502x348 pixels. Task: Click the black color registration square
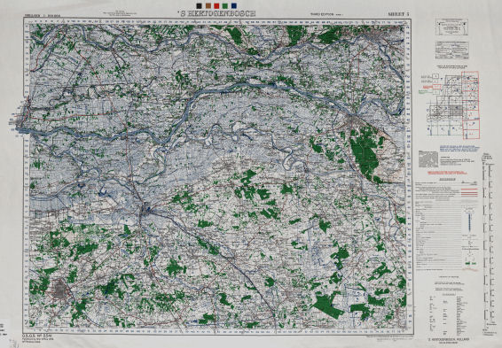tap(199, 5)
